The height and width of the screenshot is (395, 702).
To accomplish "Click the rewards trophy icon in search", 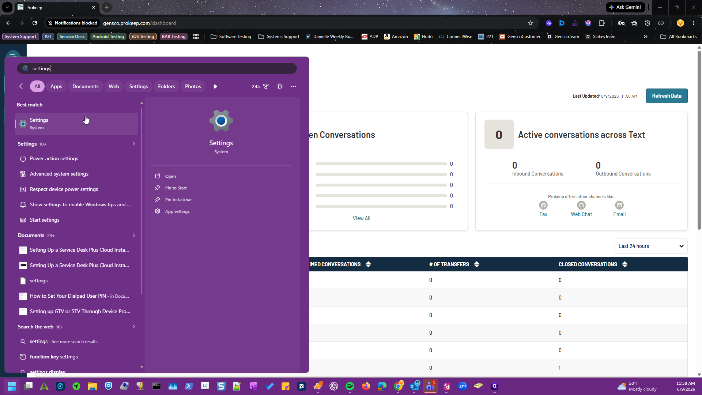I will [x=266, y=86].
